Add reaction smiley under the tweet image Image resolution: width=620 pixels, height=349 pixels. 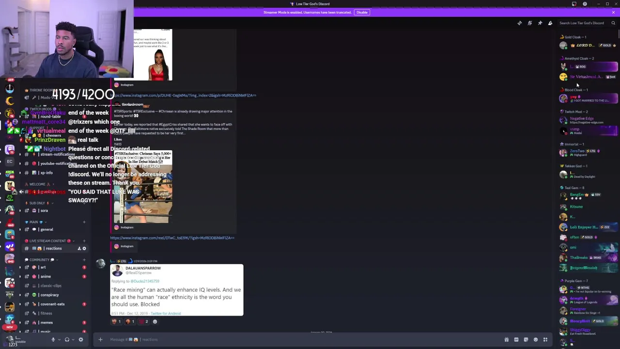155,321
